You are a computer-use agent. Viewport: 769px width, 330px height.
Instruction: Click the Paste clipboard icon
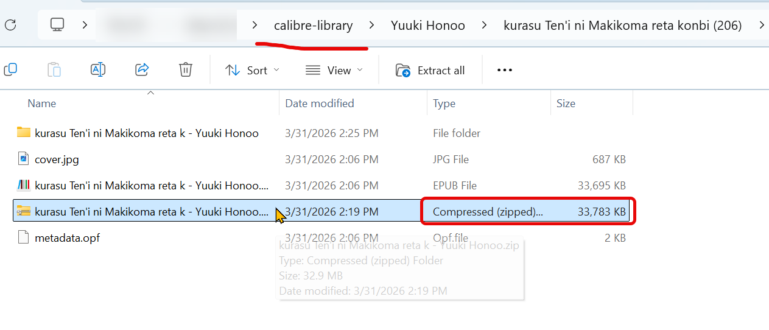54,70
